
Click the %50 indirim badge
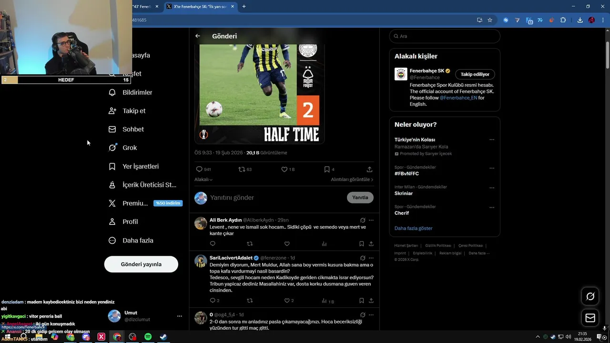click(168, 203)
